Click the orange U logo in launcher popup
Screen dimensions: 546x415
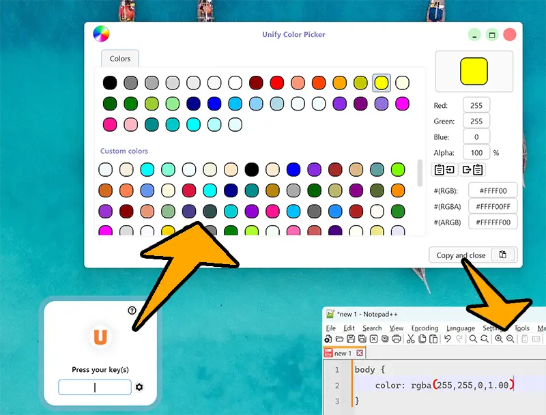coord(100,337)
